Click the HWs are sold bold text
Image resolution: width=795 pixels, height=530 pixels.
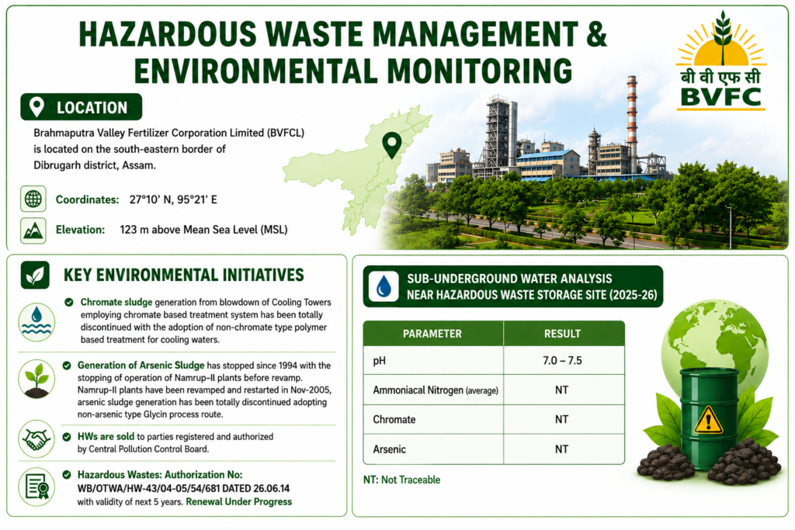106,437
